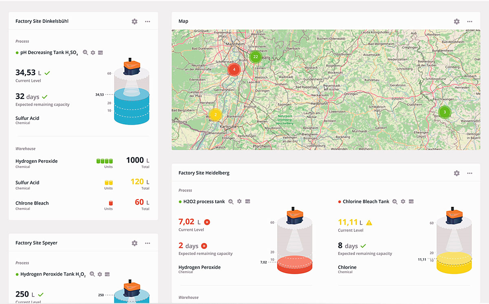Click the card icon next to pH Decreasing Tank

pos(101,53)
